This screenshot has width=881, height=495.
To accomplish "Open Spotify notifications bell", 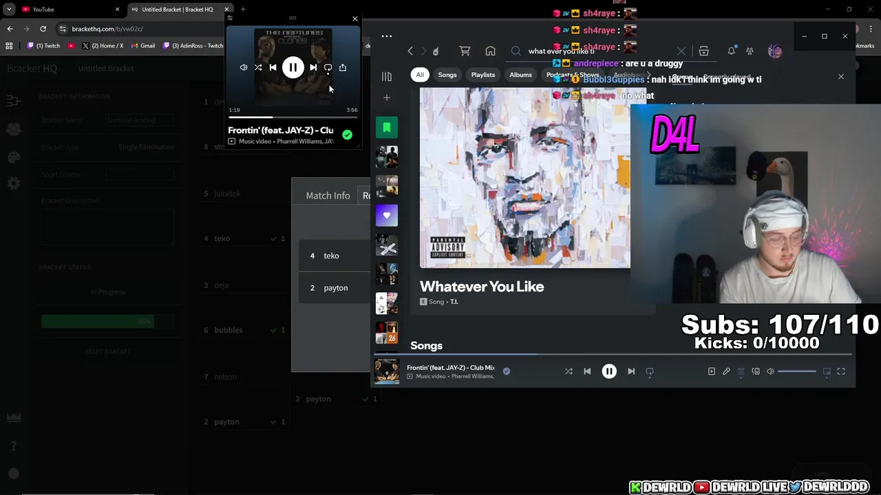I will pyautogui.click(x=731, y=51).
